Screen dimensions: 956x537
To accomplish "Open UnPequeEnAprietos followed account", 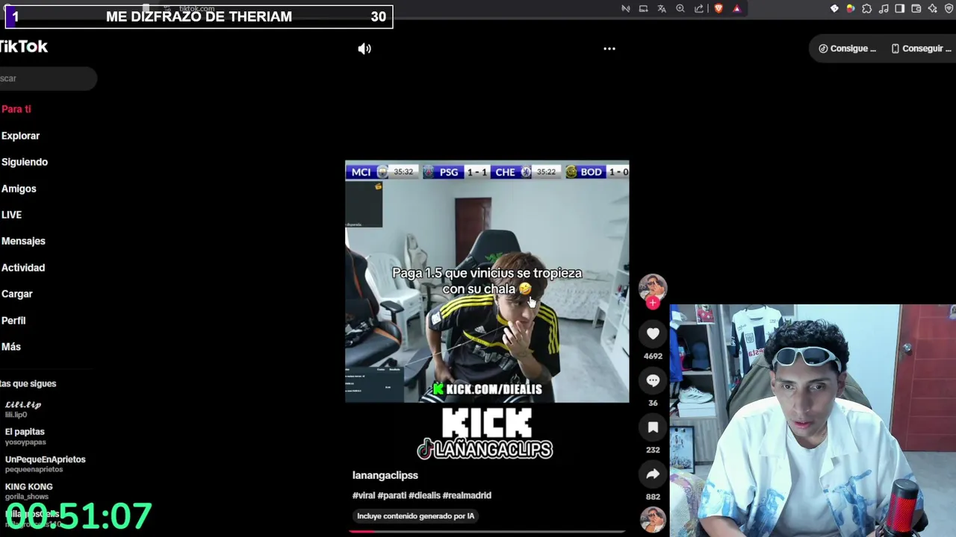I will (45, 464).
